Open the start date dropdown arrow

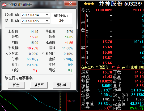pos(47,15)
